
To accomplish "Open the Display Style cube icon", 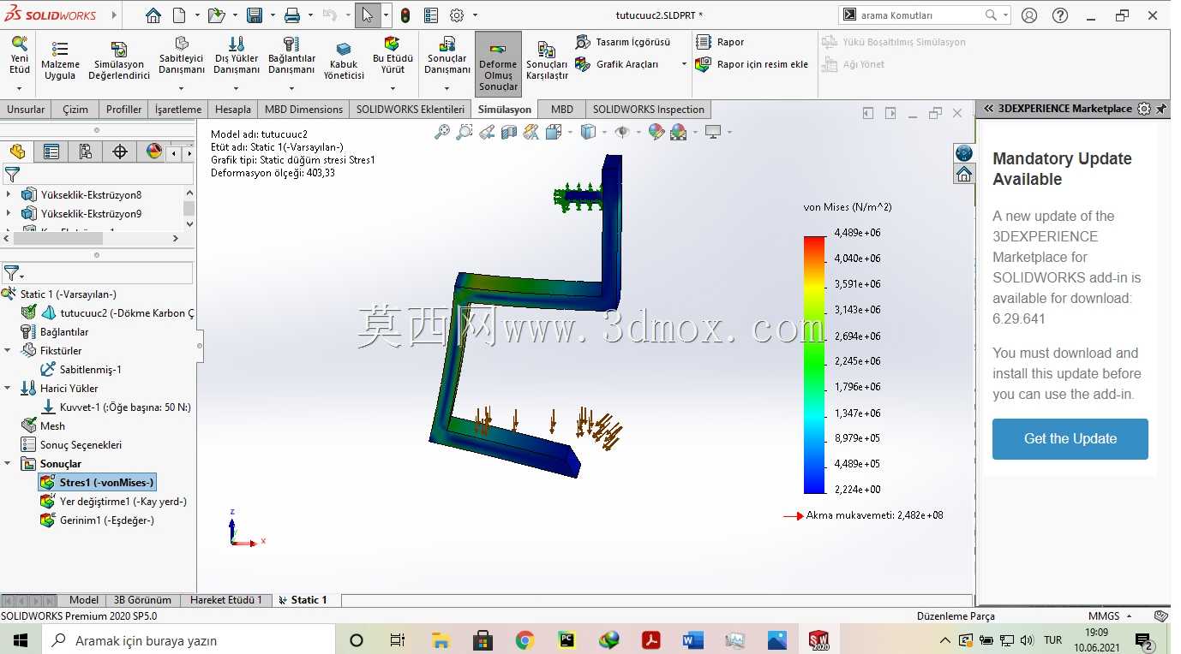I will (588, 132).
